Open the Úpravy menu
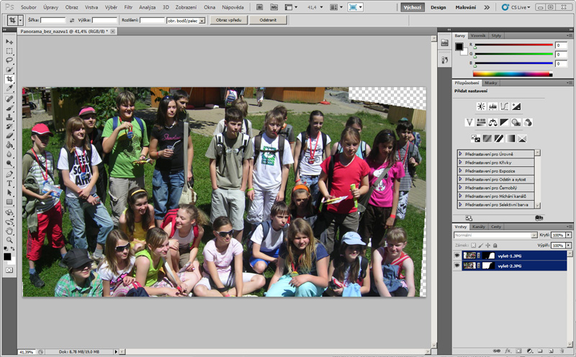The height and width of the screenshot is (357, 576). tap(50, 7)
